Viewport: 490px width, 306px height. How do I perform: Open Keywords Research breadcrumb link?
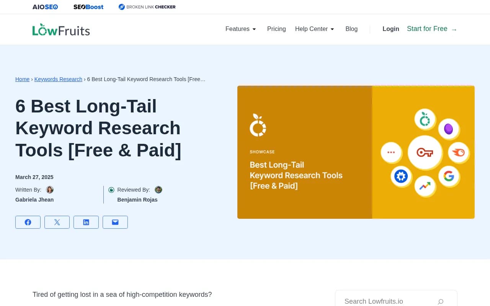[58, 79]
